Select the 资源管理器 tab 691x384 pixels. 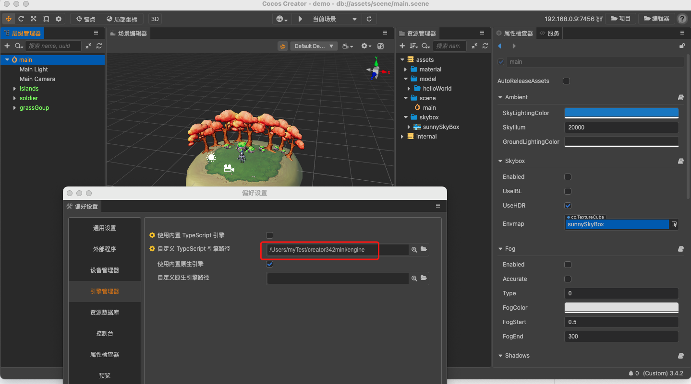point(418,34)
